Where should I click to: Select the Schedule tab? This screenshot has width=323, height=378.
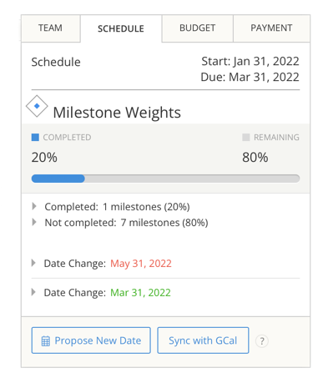pos(121,28)
